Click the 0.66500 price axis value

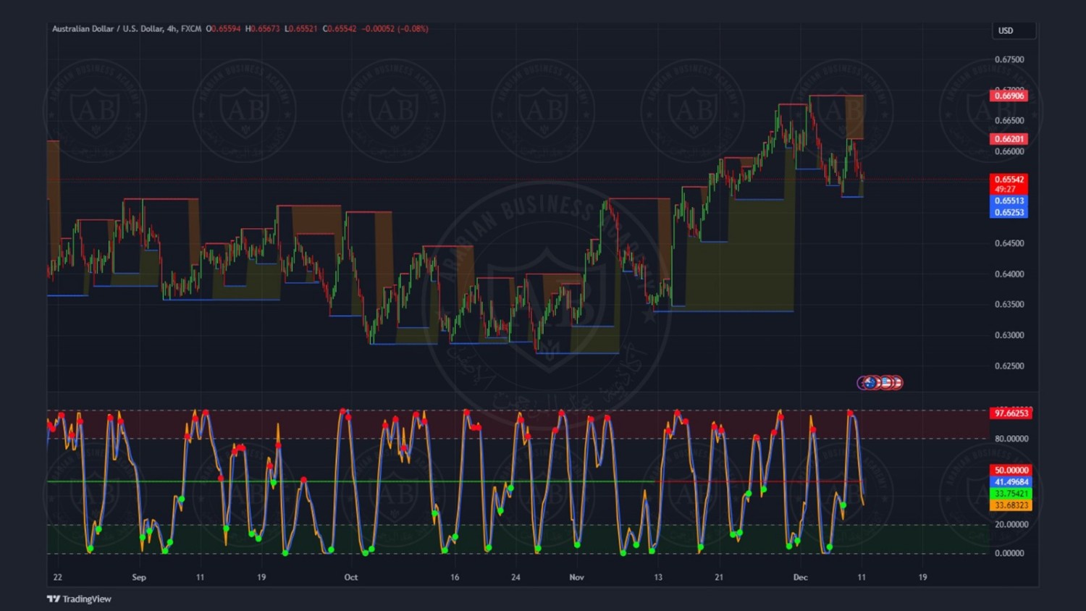(1009, 121)
